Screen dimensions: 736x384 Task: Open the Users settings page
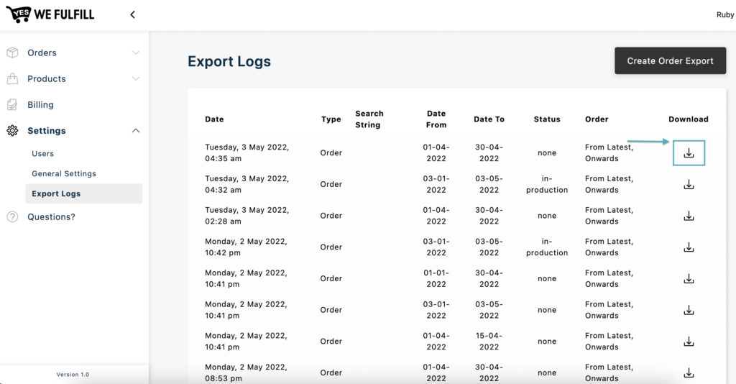pyautogui.click(x=42, y=153)
